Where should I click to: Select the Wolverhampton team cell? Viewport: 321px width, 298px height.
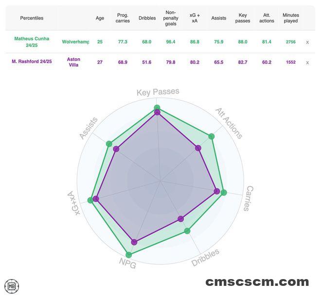(x=76, y=42)
